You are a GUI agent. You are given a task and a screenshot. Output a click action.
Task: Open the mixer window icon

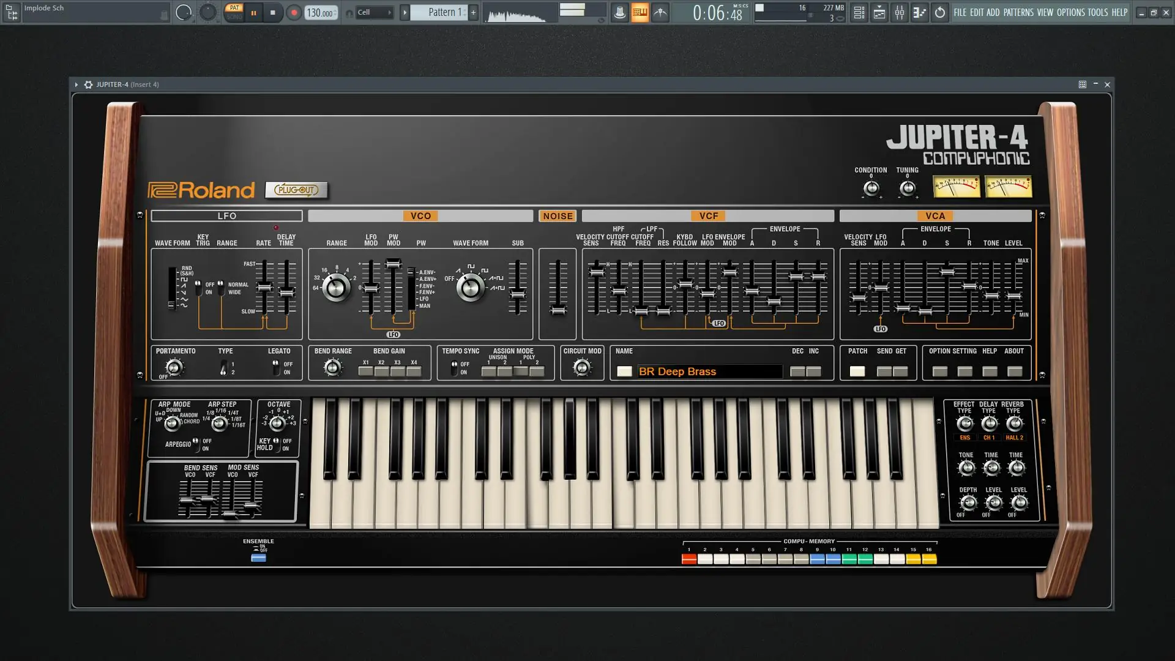click(899, 12)
